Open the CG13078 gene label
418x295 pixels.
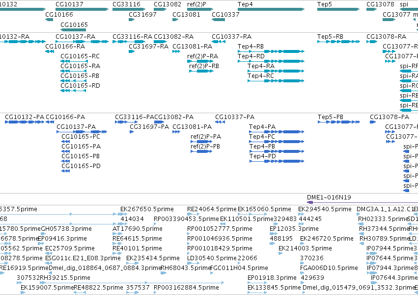point(380,4)
